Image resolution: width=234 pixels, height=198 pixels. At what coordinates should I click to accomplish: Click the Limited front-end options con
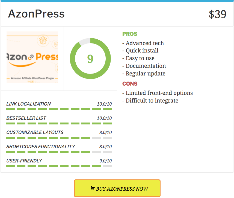[158, 93]
